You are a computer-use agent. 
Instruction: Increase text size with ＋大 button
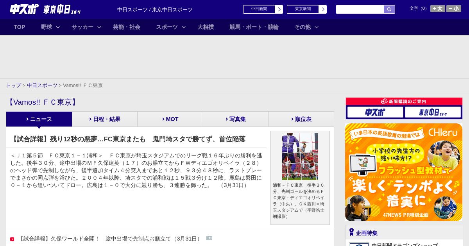(438, 9)
